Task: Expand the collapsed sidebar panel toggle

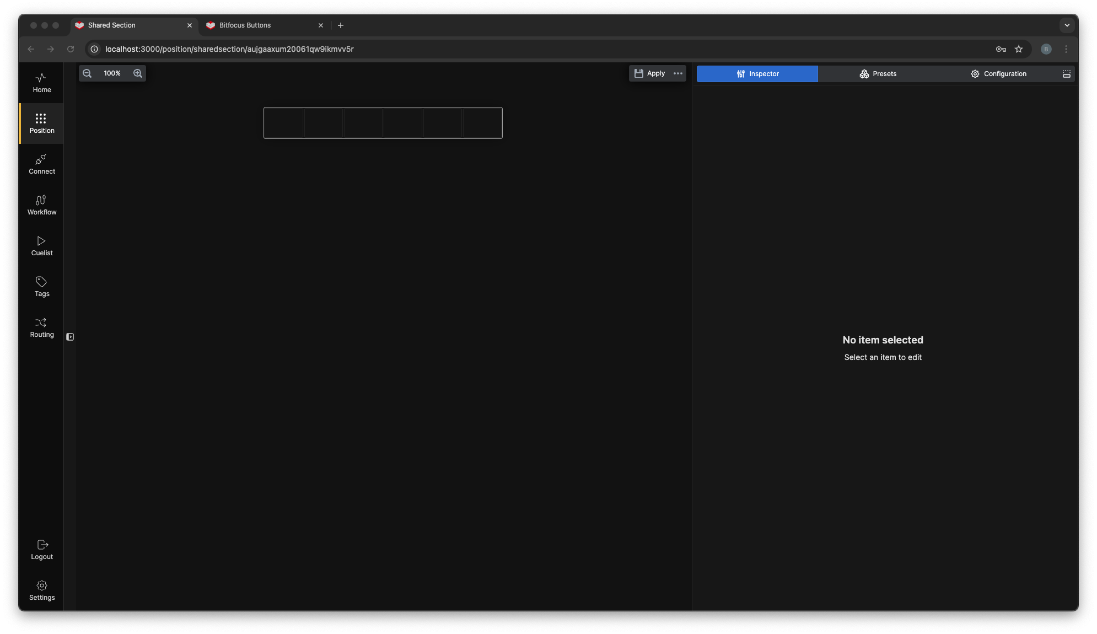Action: point(70,337)
